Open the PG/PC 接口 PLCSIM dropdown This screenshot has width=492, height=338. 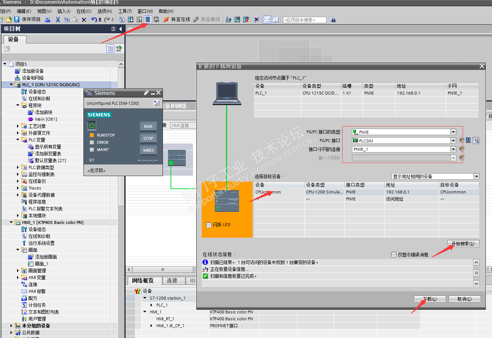453,141
